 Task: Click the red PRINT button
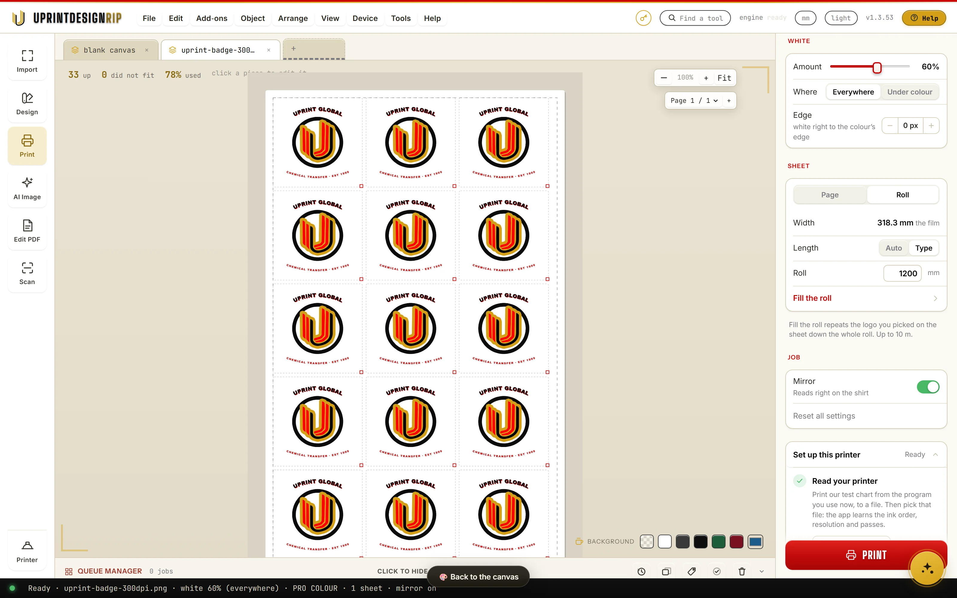pos(866,555)
